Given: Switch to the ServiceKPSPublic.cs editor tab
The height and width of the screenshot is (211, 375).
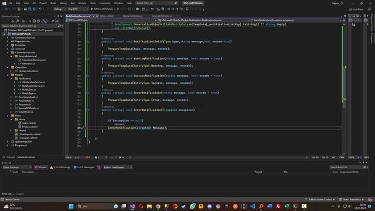Looking at the screenshot, I should (162, 16).
